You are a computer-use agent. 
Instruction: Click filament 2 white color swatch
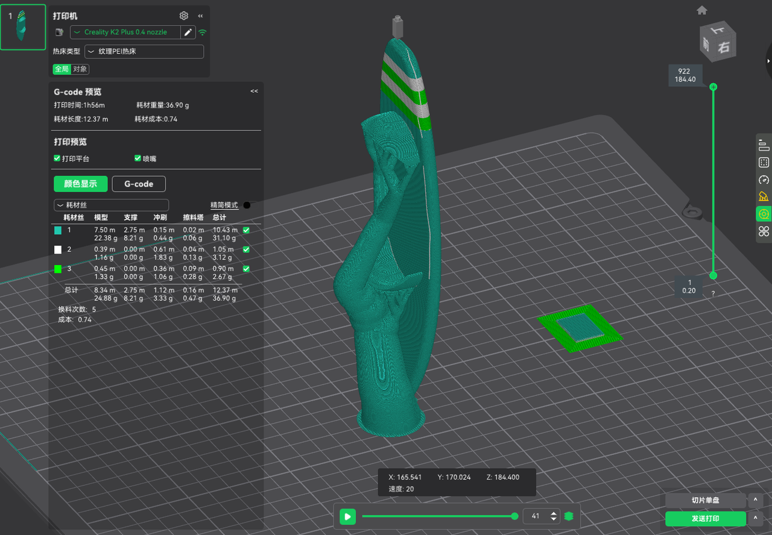click(58, 249)
